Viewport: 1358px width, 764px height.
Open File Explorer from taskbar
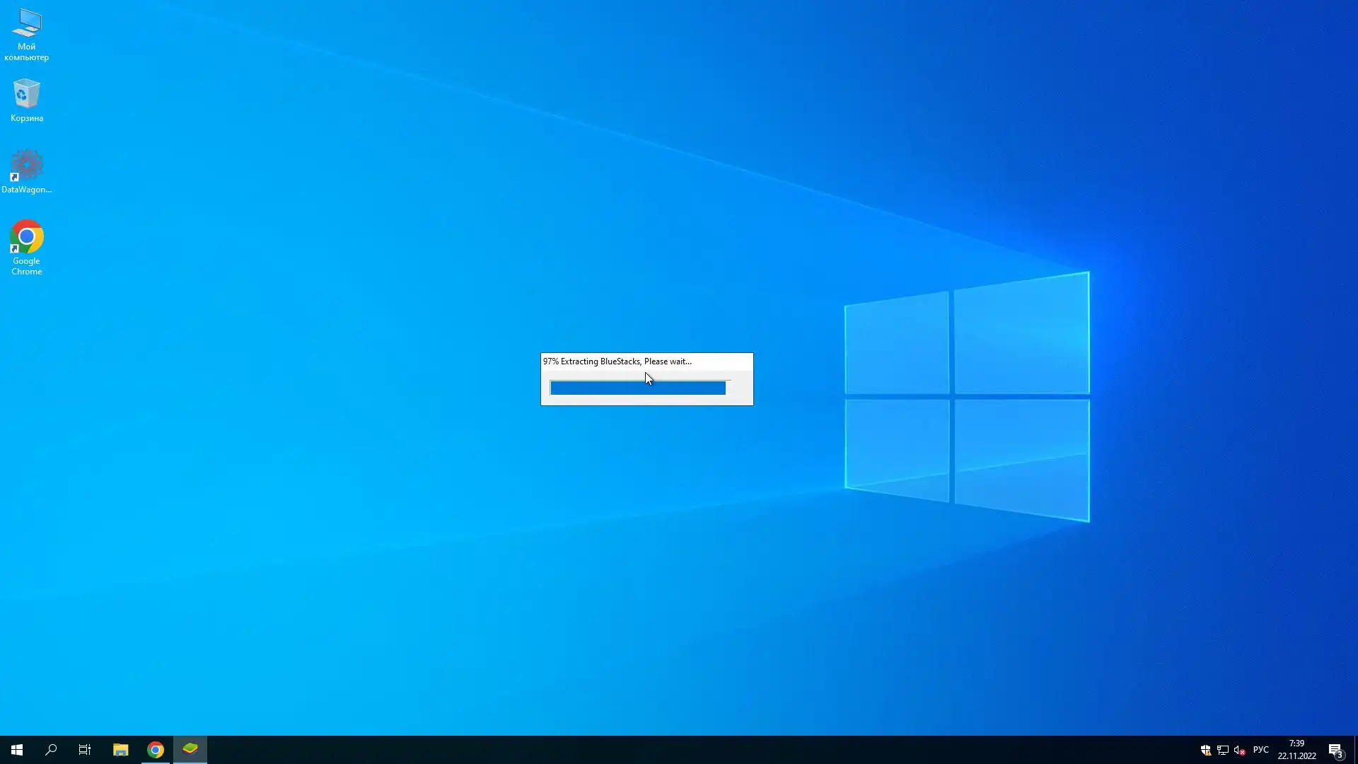point(120,750)
